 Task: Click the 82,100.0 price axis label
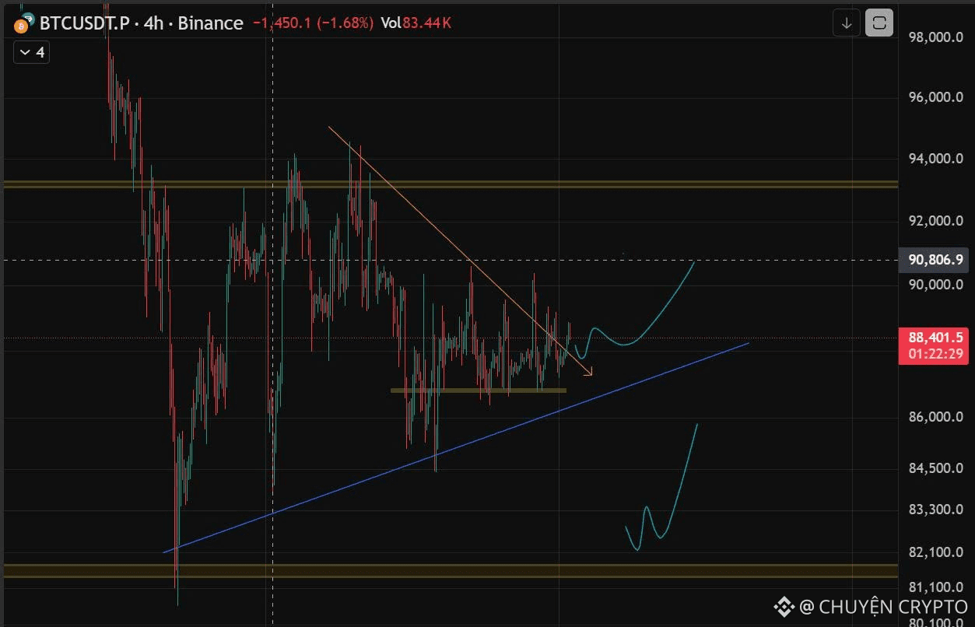click(x=935, y=552)
